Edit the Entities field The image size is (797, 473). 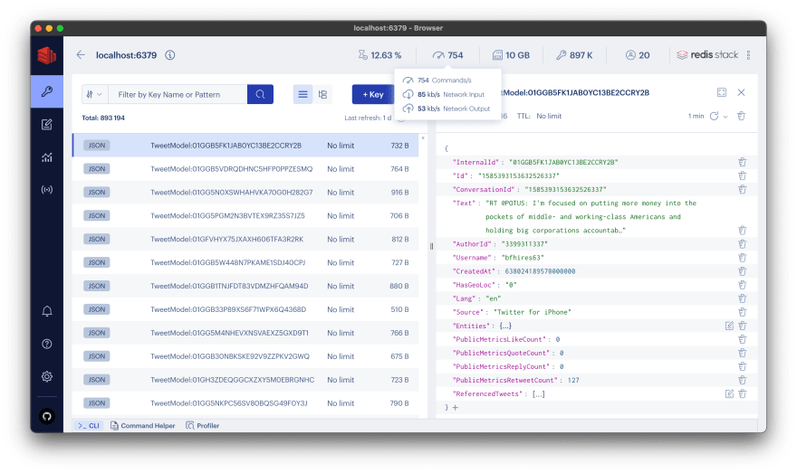click(x=729, y=326)
